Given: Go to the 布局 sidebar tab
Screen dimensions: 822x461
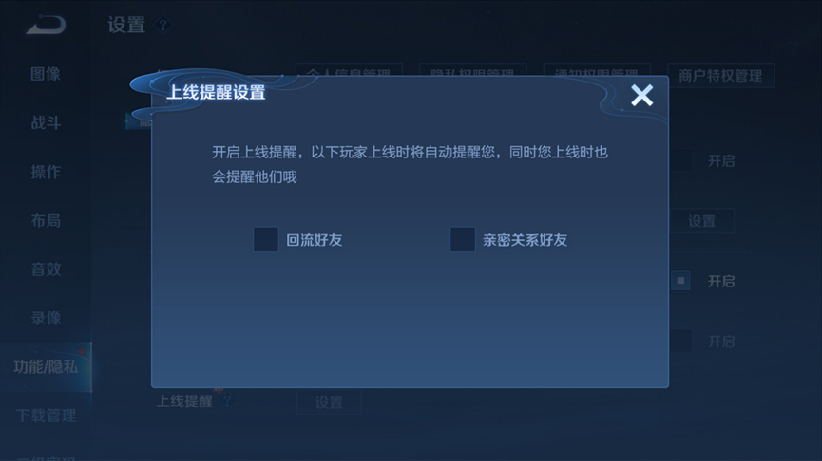Looking at the screenshot, I should [x=46, y=220].
